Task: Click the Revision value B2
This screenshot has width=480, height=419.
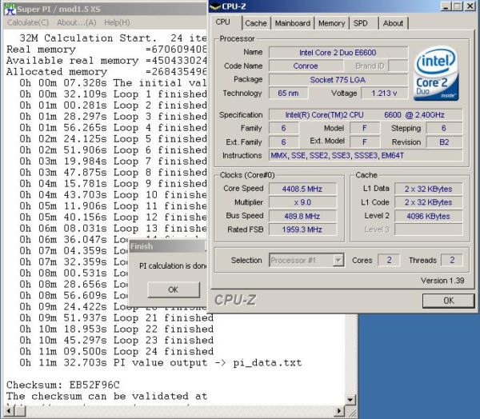Action: tap(444, 142)
